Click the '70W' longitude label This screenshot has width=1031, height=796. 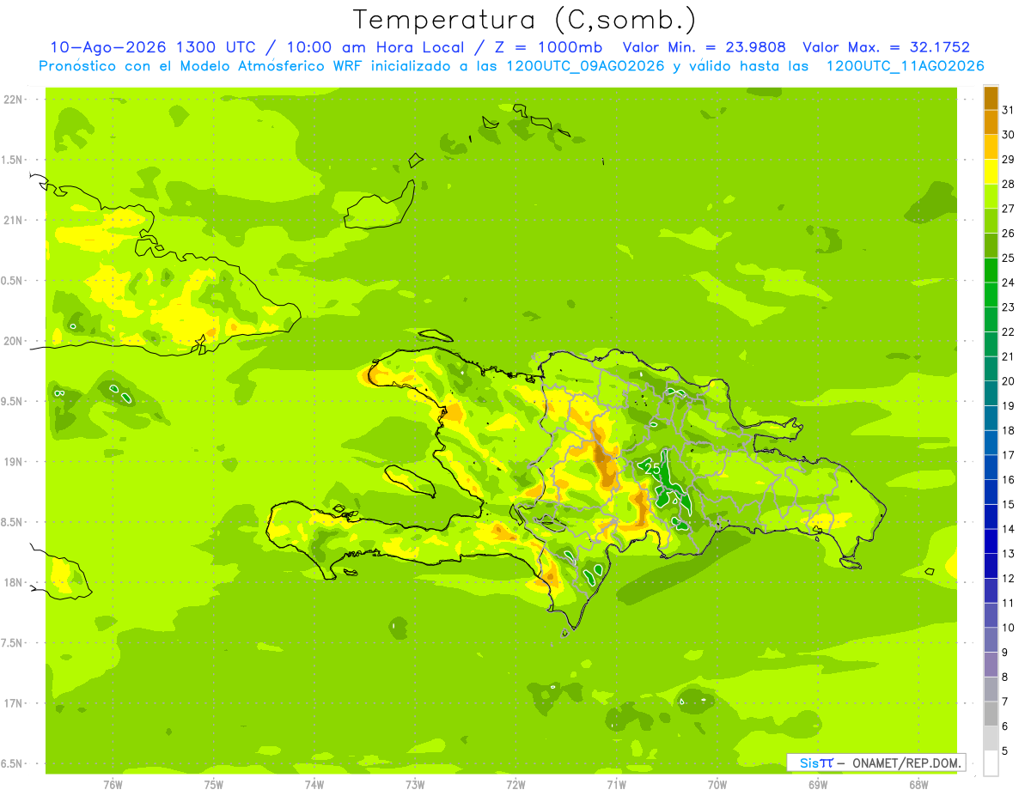[717, 785]
